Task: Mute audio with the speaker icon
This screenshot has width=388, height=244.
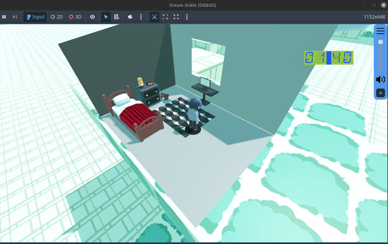Action: click(x=381, y=79)
